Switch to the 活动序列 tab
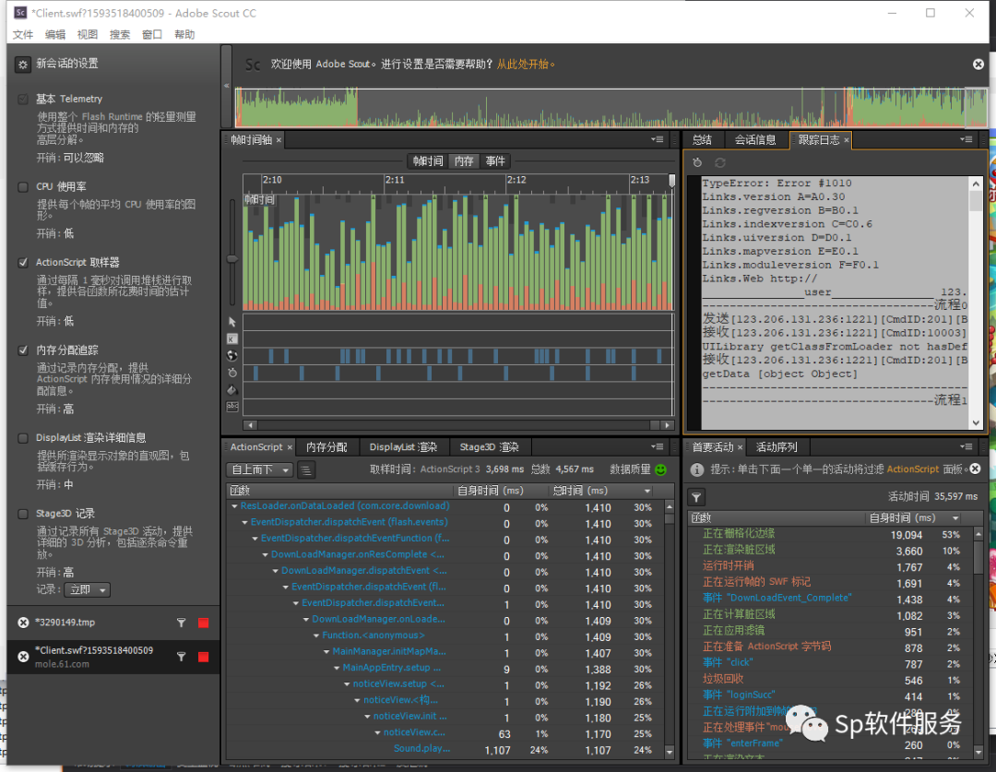 point(777,447)
